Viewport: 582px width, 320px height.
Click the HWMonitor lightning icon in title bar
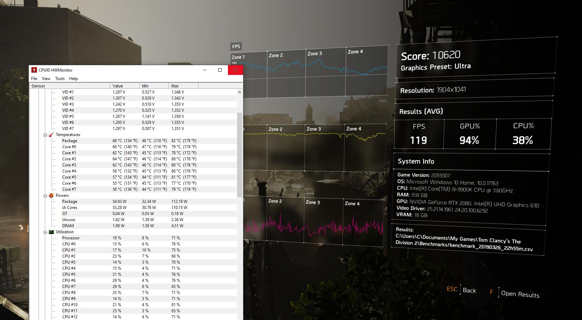(x=34, y=70)
